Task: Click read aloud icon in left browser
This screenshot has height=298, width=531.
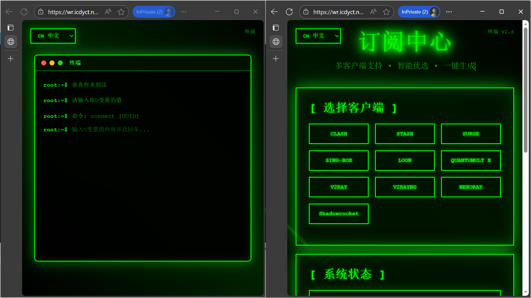Action: 108,12
